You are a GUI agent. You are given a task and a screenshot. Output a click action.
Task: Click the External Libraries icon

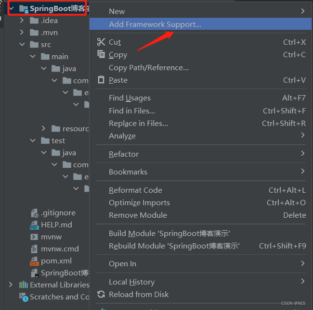24,285
